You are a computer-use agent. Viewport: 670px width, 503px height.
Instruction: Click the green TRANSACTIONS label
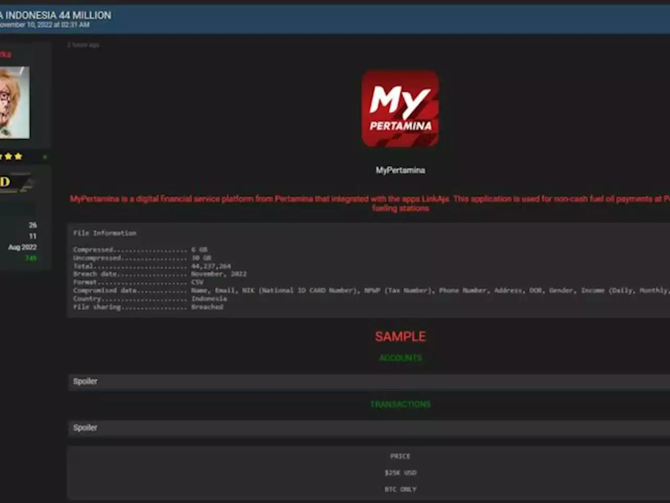pos(400,404)
